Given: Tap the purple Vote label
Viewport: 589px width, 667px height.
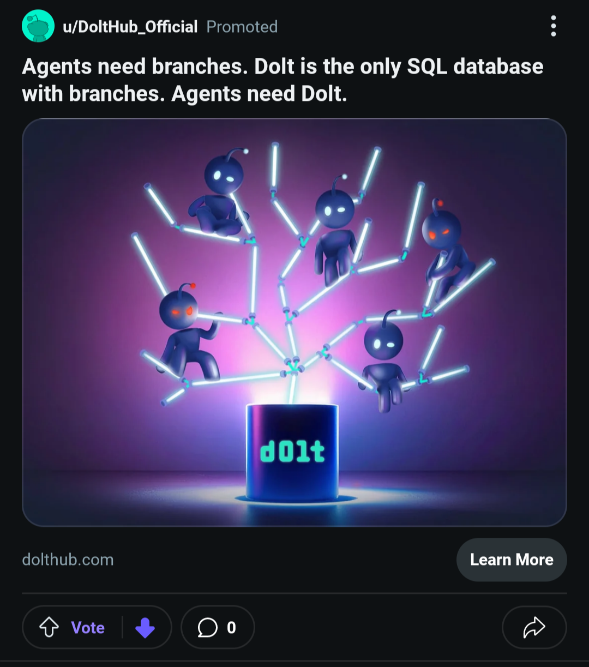Looking at the screenshot, I should [x=88, y=627].
